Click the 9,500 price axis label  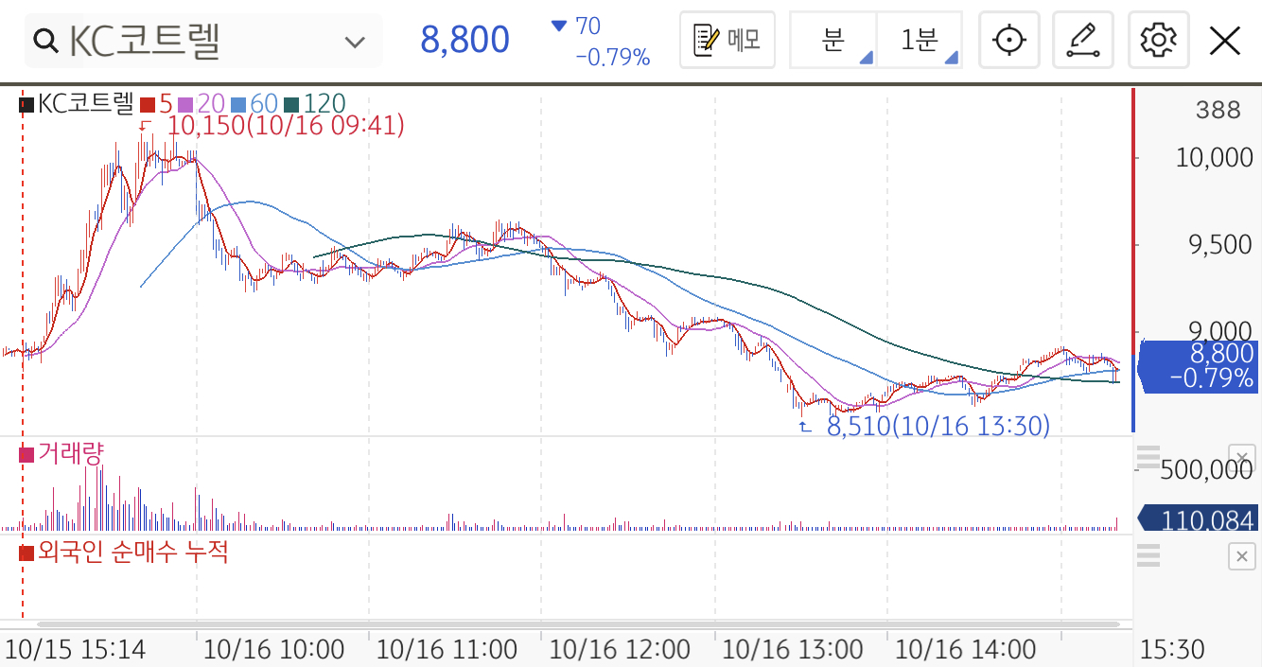point(1220,244)
